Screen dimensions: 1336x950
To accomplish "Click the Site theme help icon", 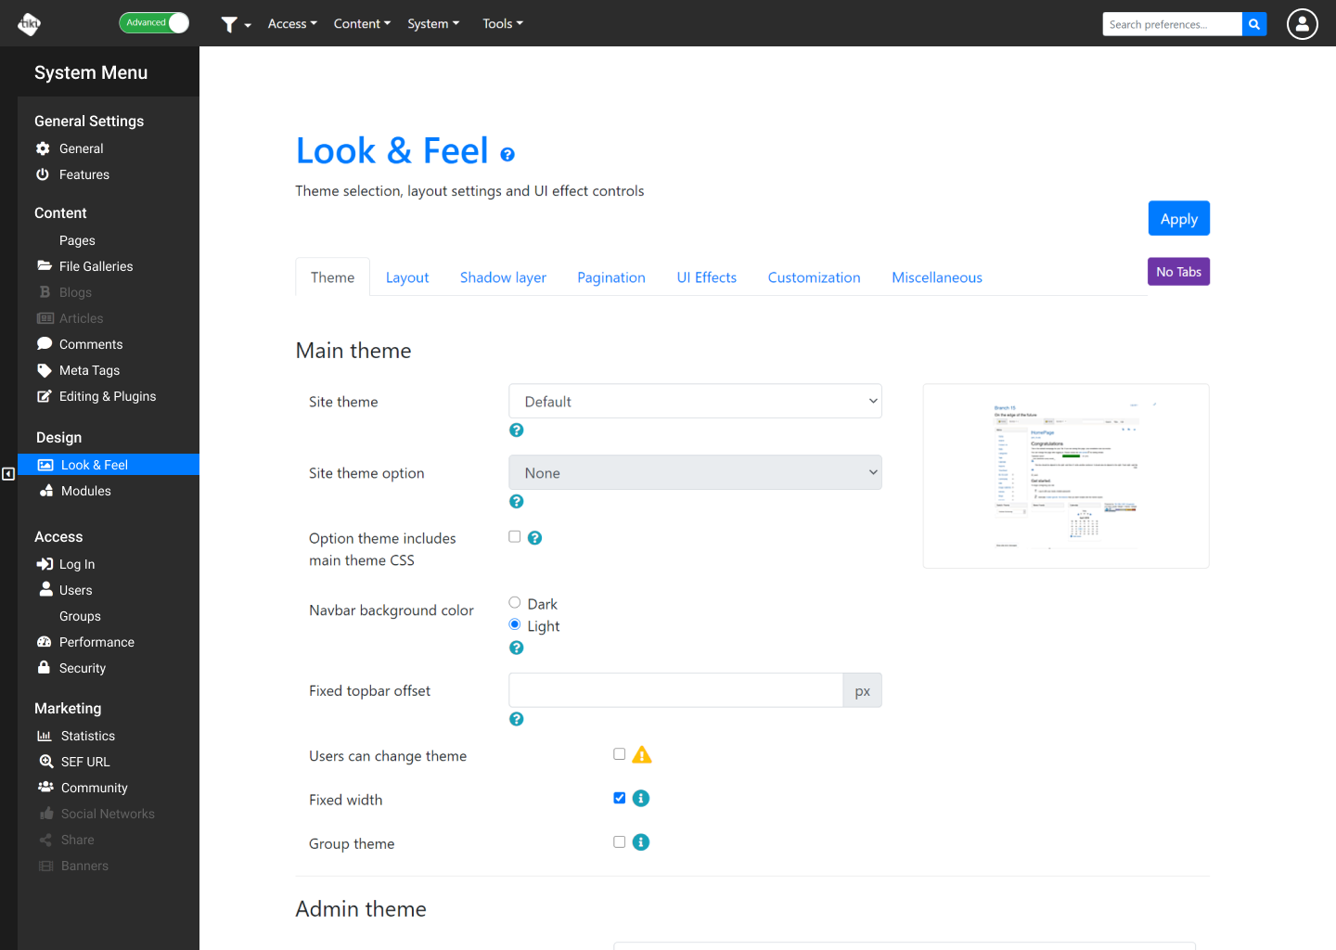I will 517,430.
